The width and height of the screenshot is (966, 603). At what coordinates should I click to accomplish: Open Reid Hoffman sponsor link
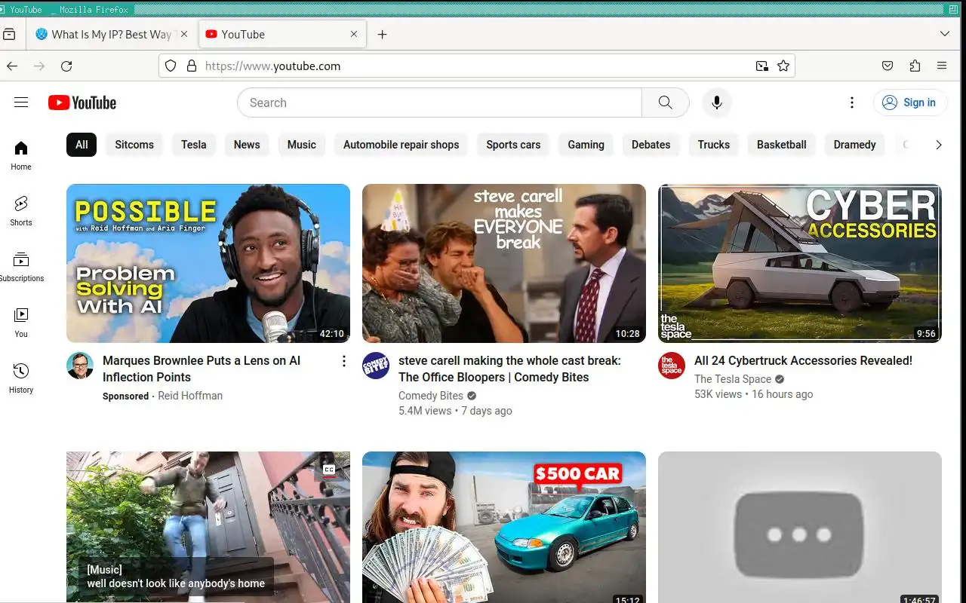click(x=190, y=396)
